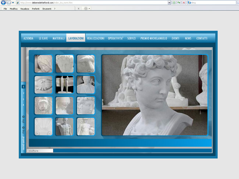The width and height of the screenshot is (239, 179).
Task: Click the clasped hands sculpture thumbnail
Action: tap(43, 85)
